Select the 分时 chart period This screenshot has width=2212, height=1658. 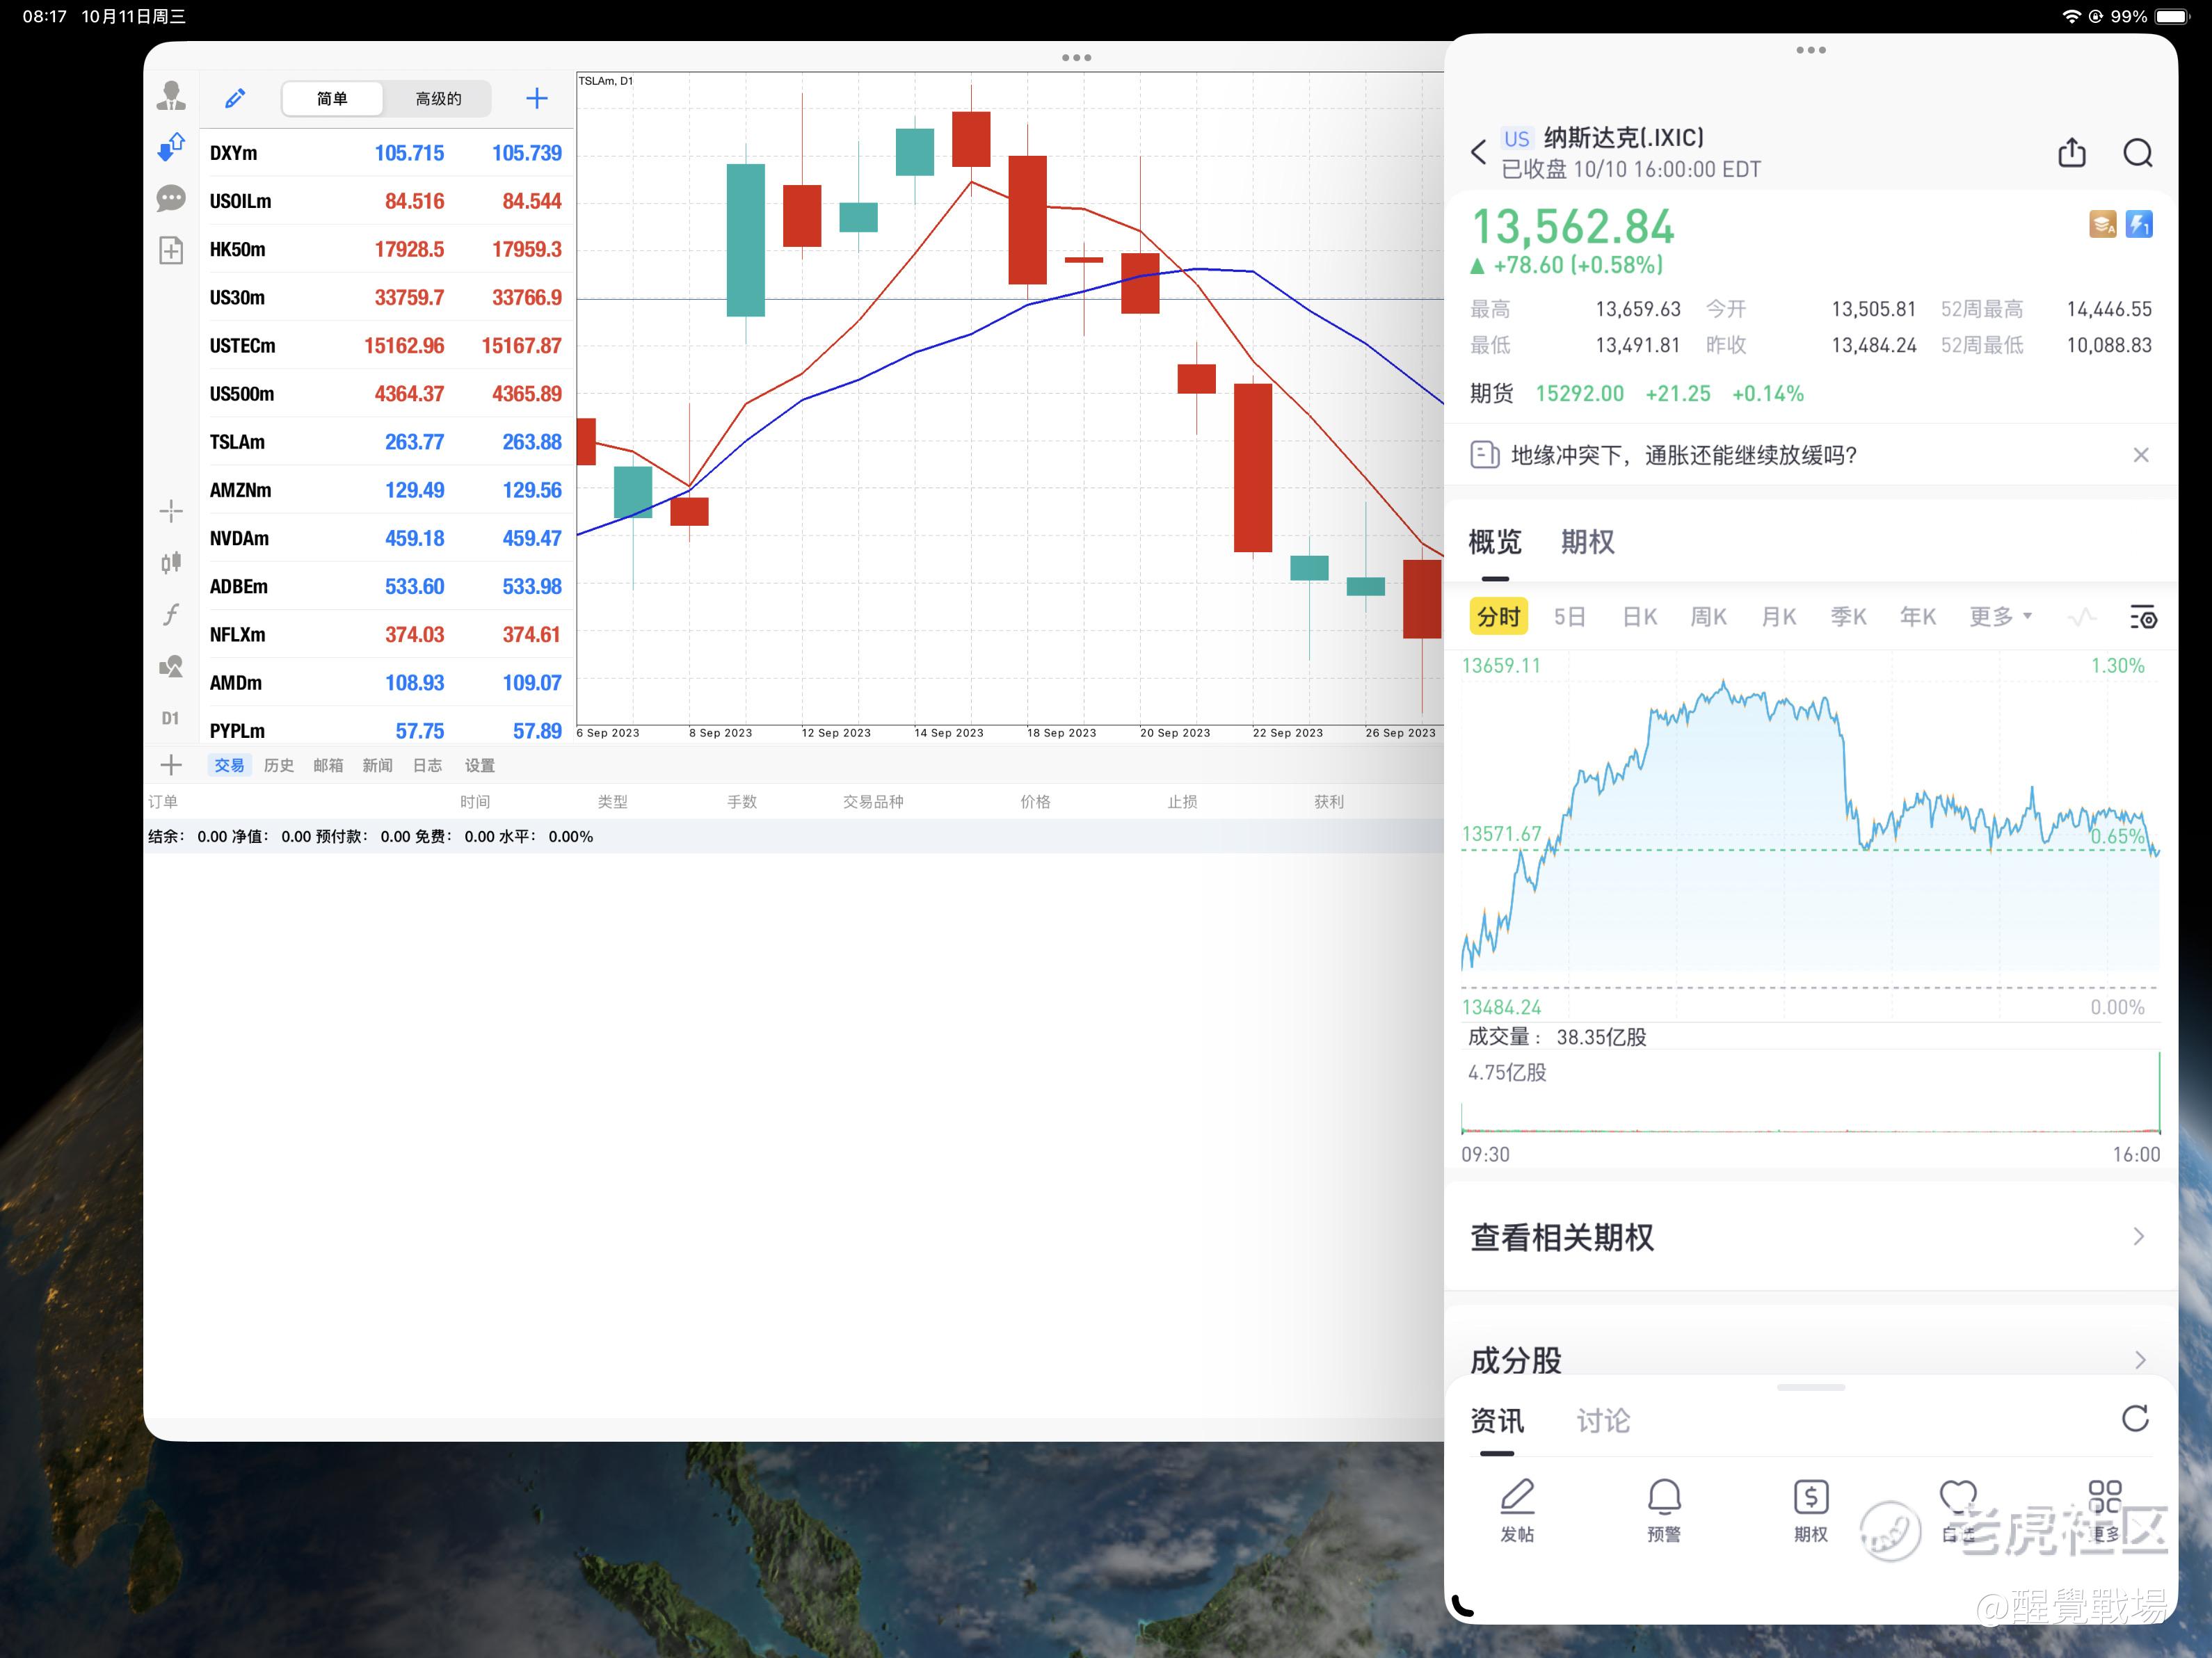[1498, 616]
